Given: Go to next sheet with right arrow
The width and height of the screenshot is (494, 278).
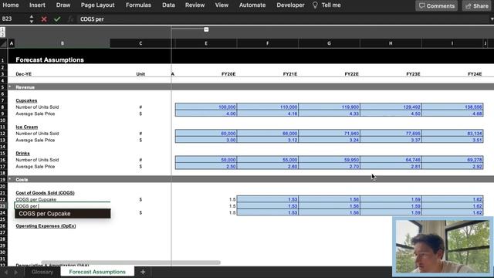Looking at the screenshot, I should (x=15, y=272).
